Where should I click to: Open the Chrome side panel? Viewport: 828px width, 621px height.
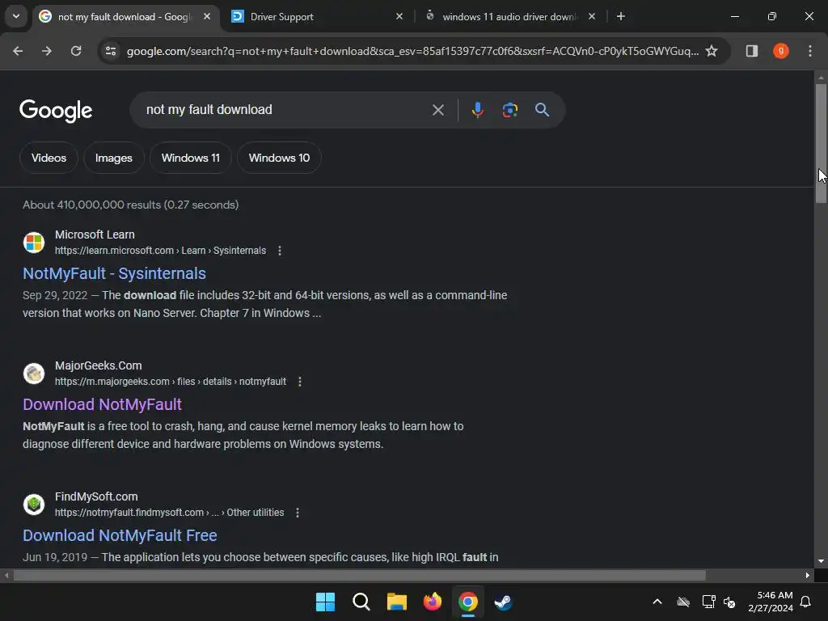[751, 51]
